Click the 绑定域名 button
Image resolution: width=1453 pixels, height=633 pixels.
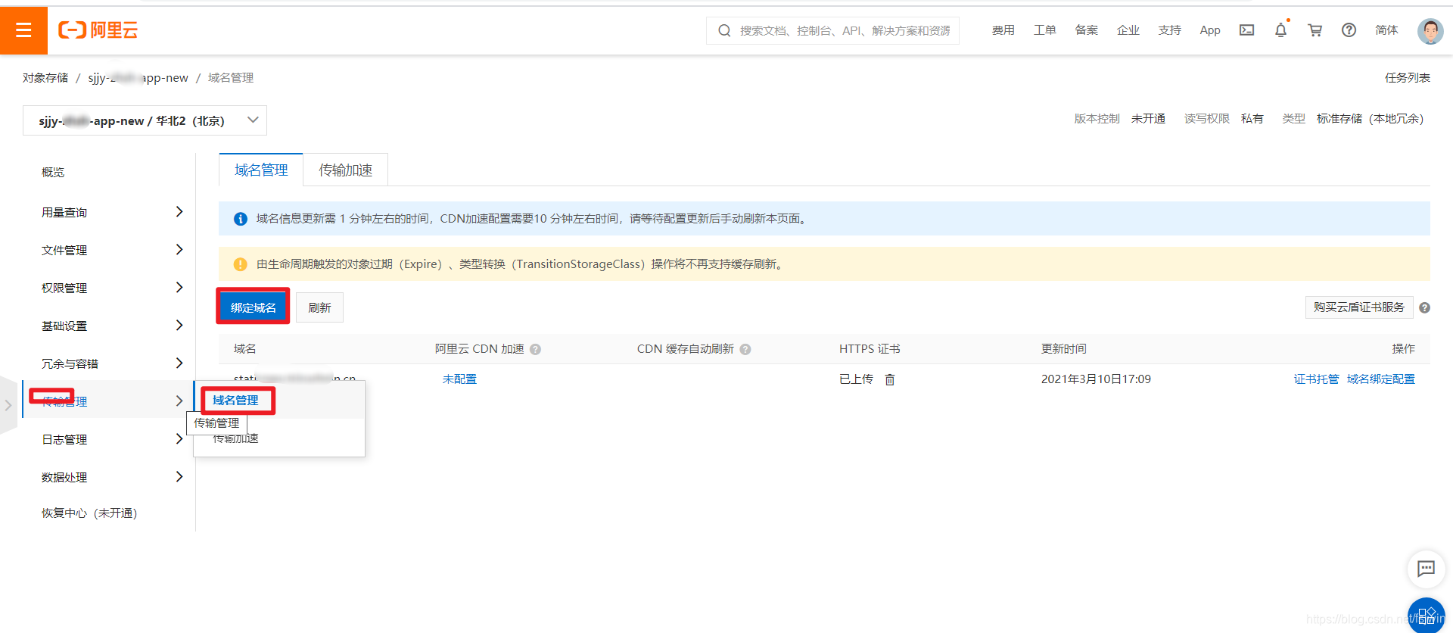pyautogui.click(x=254, y=307)
